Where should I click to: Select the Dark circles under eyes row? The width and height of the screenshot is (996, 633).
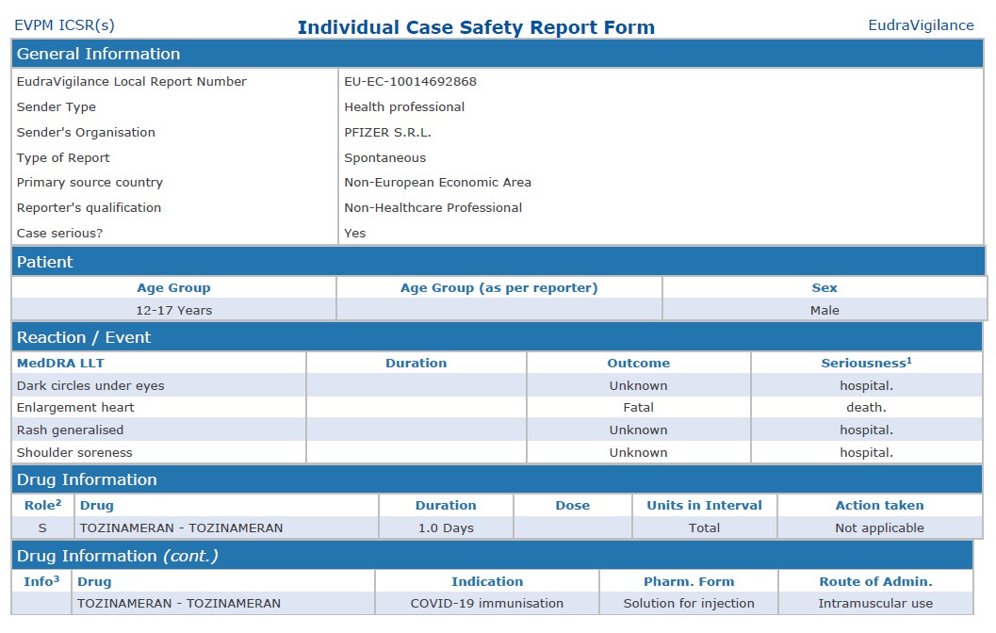pyautogui.click(x=497, y=385)
